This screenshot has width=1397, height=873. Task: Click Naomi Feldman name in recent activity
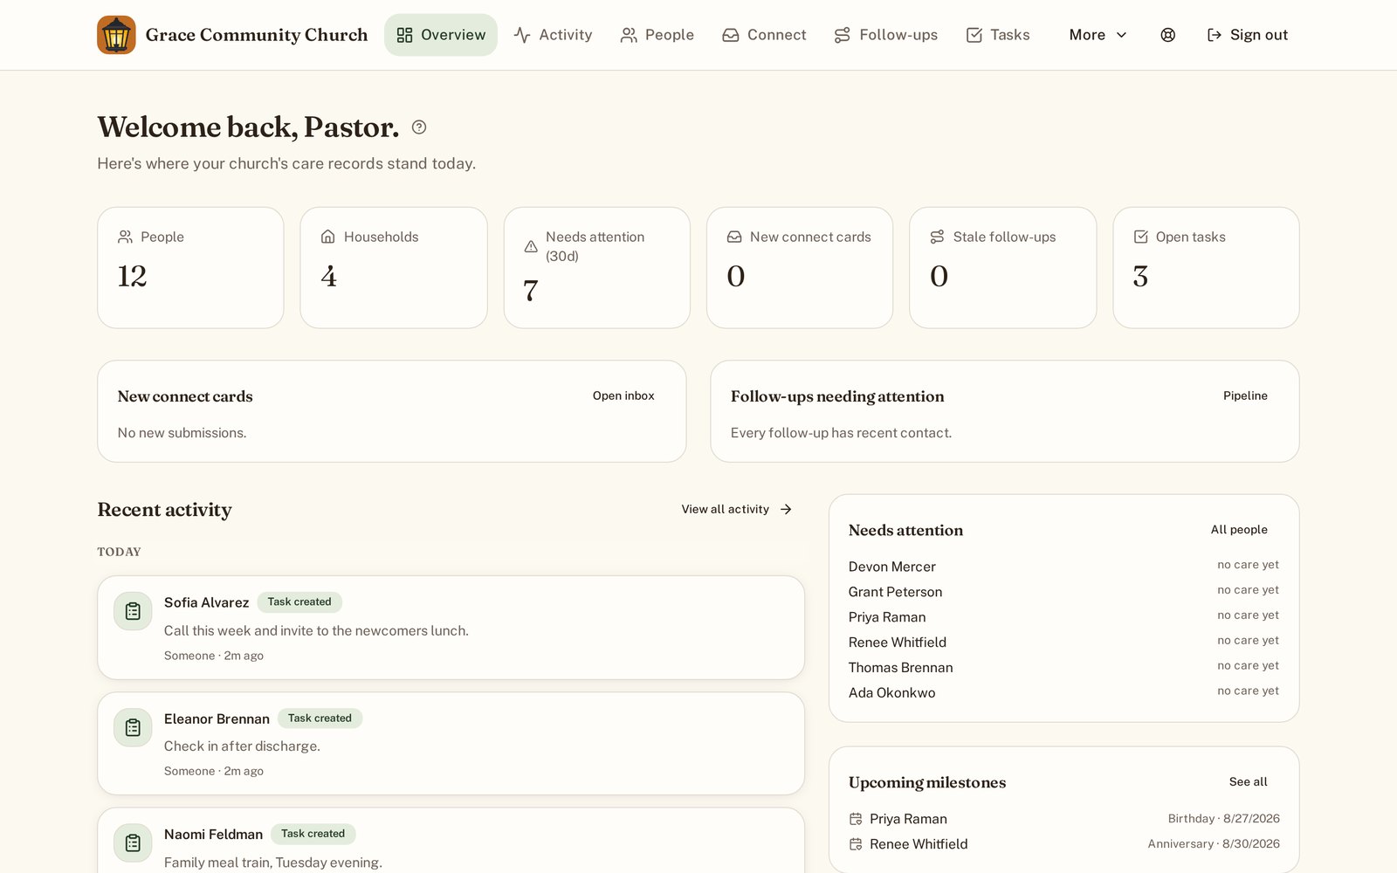point(213,835)
